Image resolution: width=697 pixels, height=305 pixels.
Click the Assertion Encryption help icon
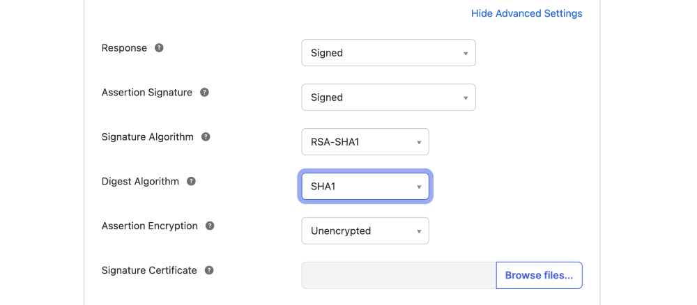(210, 226)
